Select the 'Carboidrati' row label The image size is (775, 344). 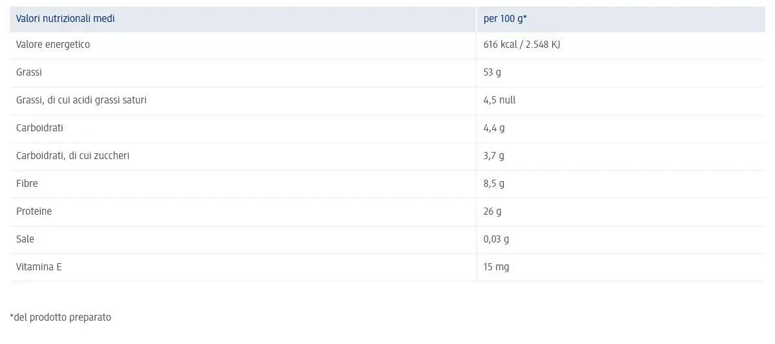[39, 128]
